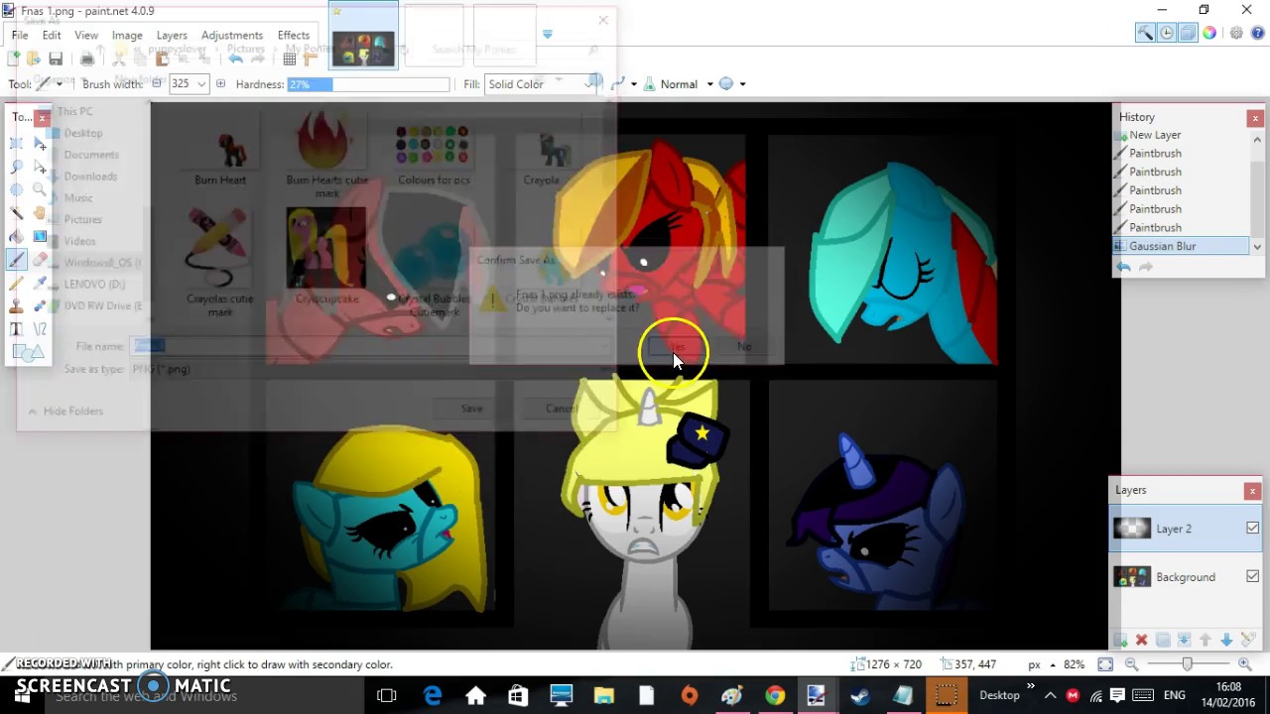
Task: Click the New image toolbar icon
Action: (14, 59)
